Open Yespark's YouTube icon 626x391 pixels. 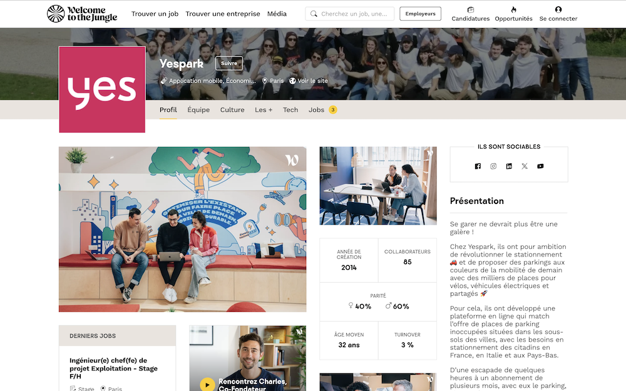click(x=540, y=166)
